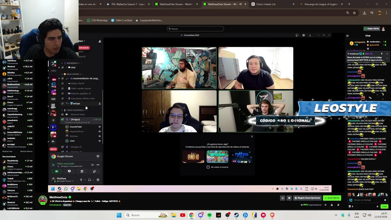Open Discord soundboard button
Image resolution: width=391 pixels, height=220 pixels.
[94, 171]
